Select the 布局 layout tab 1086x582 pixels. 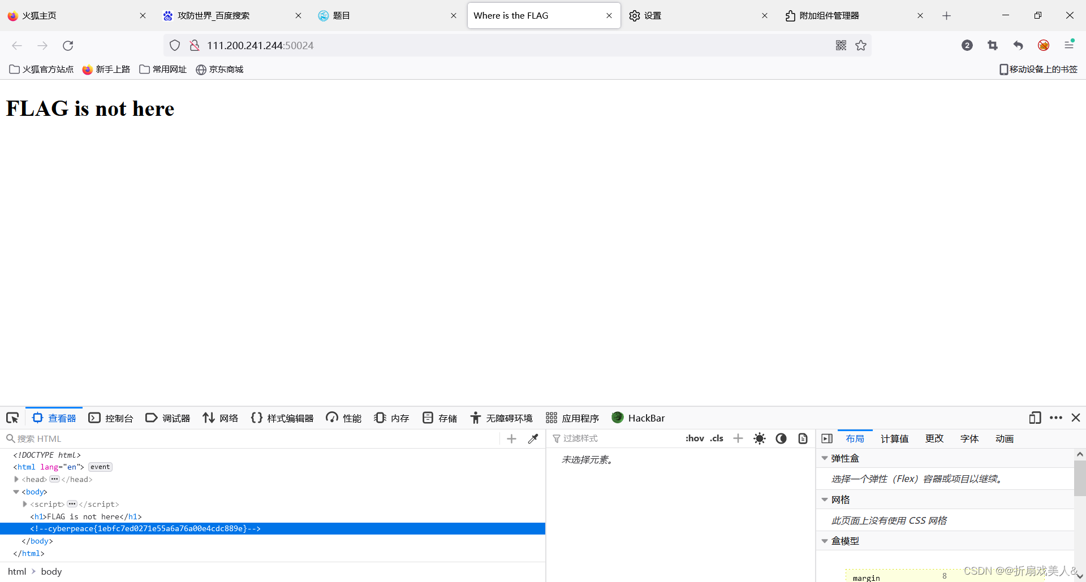tap(855, 438)
